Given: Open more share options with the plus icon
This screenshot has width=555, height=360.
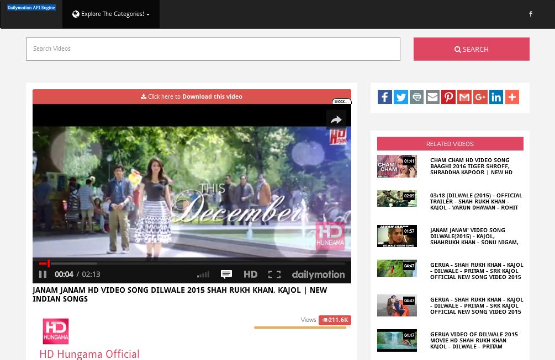Looking at the screenshot, I should (x=512, y=97).
